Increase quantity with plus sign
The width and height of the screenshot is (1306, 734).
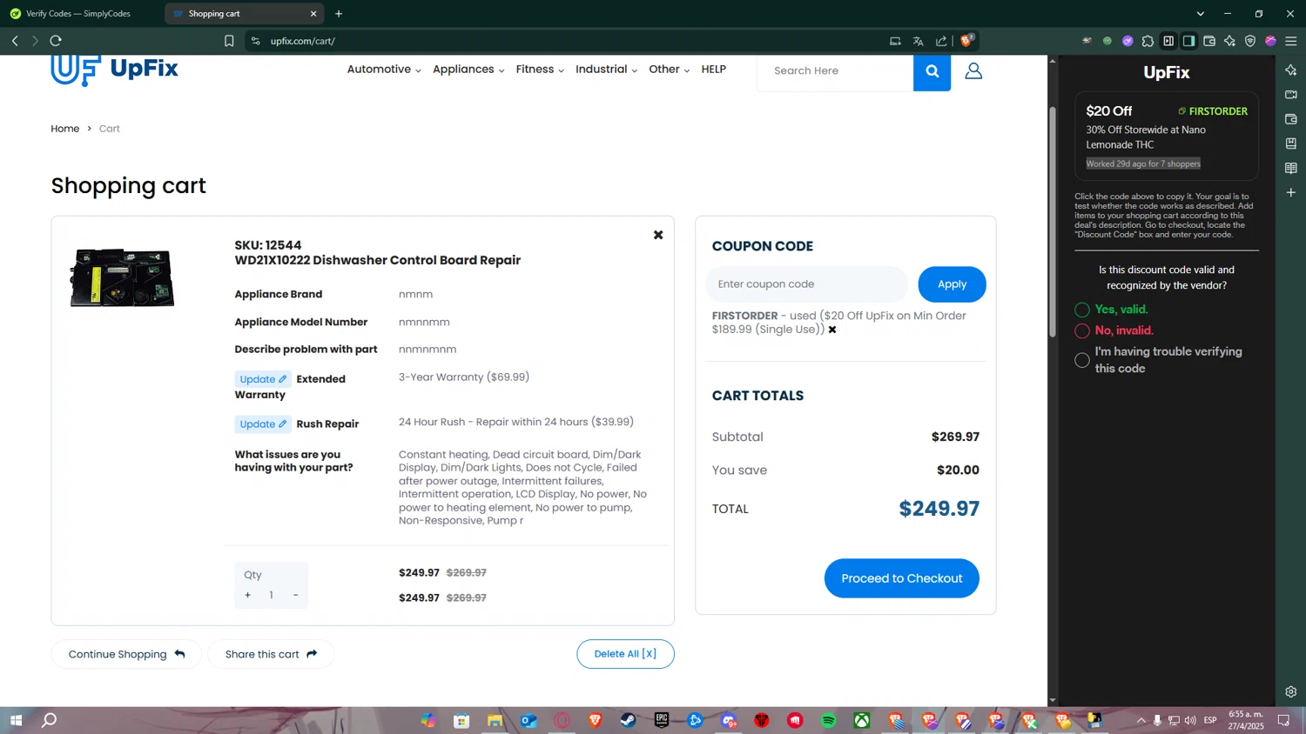point(248,595)
